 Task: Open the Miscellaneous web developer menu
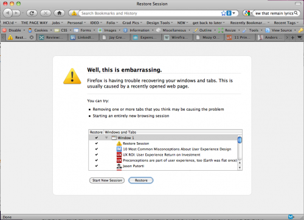(173, 30)
